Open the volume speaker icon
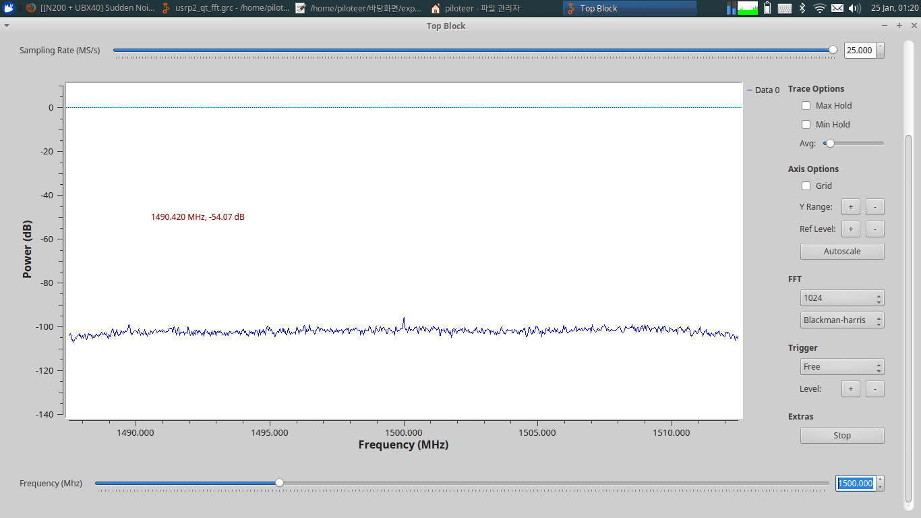This screenshot has width=921, height=518. pos(854,8)
